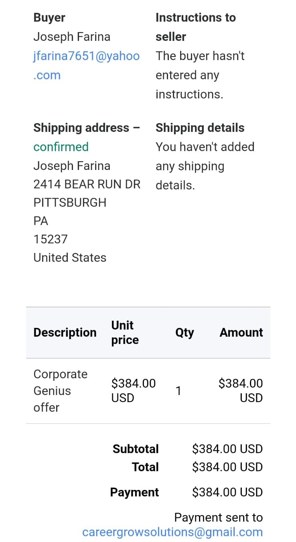Click the 'Instructions to seller' heading
Image resolution: width=296 pixels, height=542 pixels.
pos(195,27)
